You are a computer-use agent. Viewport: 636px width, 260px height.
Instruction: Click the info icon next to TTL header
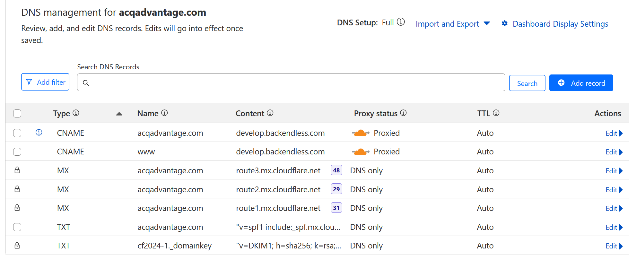[496, 113]
